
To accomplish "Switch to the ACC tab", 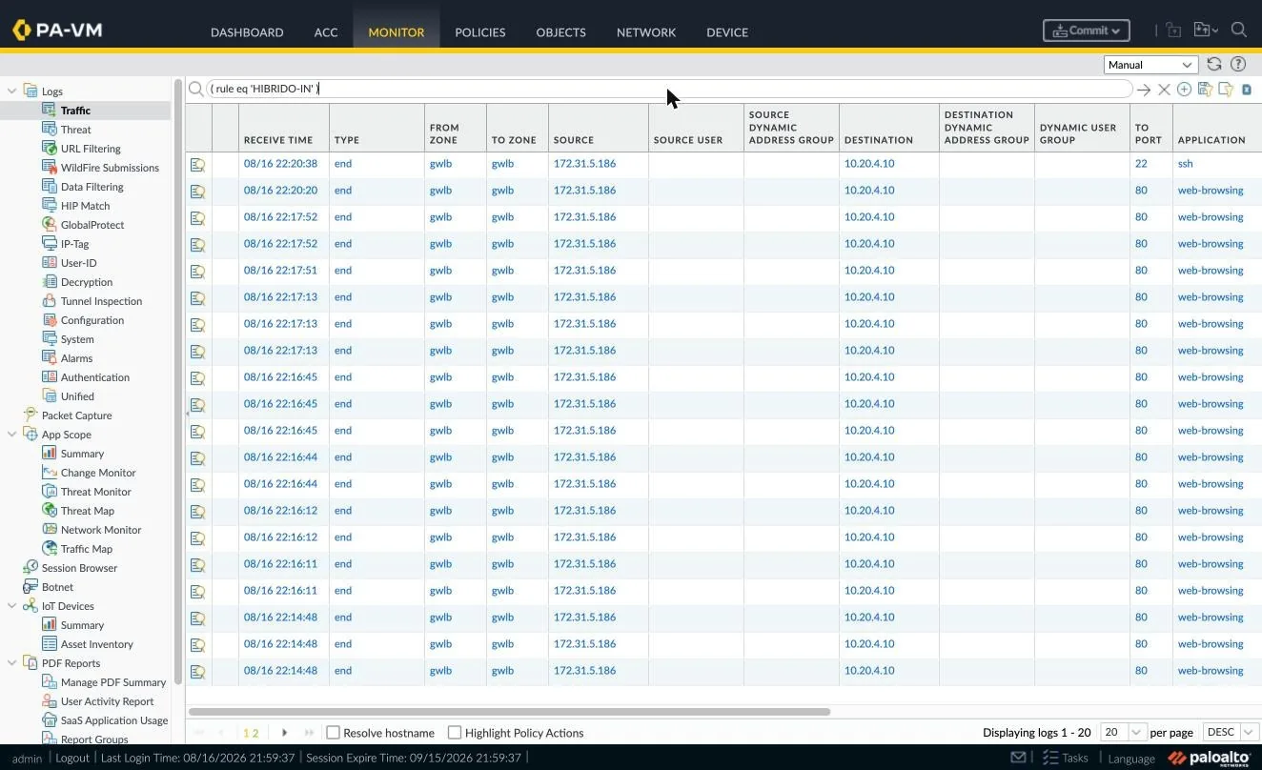I will 326,31.
